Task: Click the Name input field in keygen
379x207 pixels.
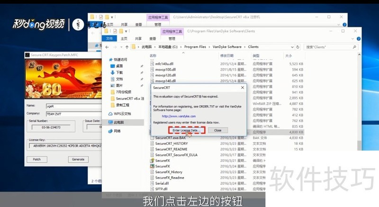Action: pyautogui.click(x=74, y=106)
